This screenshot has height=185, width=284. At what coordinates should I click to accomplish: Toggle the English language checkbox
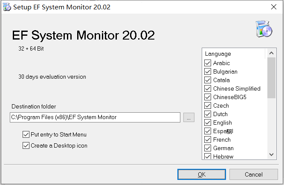coord(208,122)
